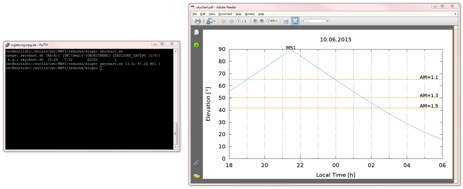Click the zoom in plus icon

(x=262, y=21)
